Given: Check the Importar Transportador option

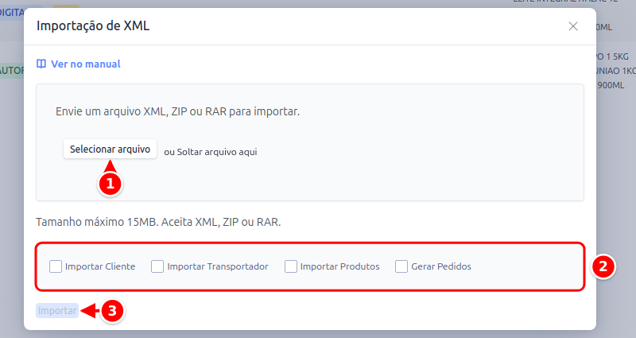Looking at the screenshot, I should tap(157, 266).
